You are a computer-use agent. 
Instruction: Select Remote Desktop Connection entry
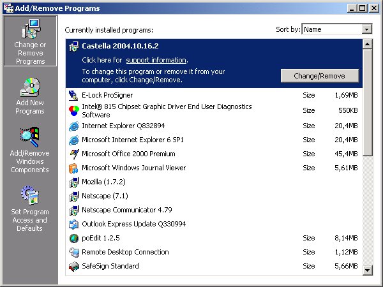[214, 252]
